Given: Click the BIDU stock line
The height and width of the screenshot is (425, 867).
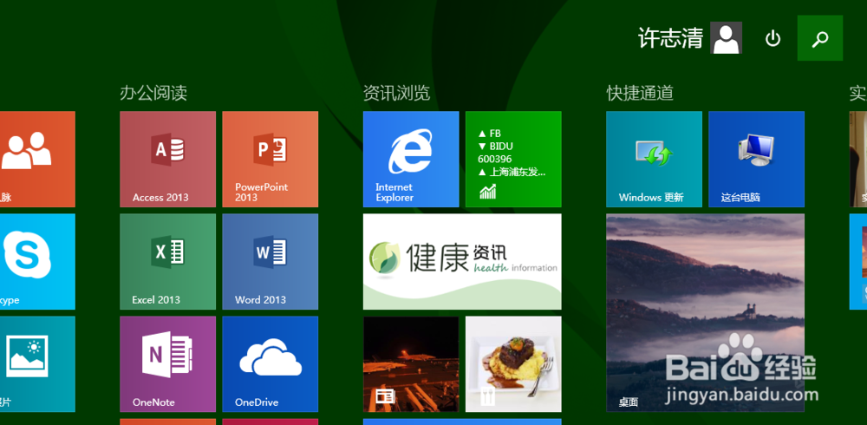Looking at the screenshot, I should (495, 146).
